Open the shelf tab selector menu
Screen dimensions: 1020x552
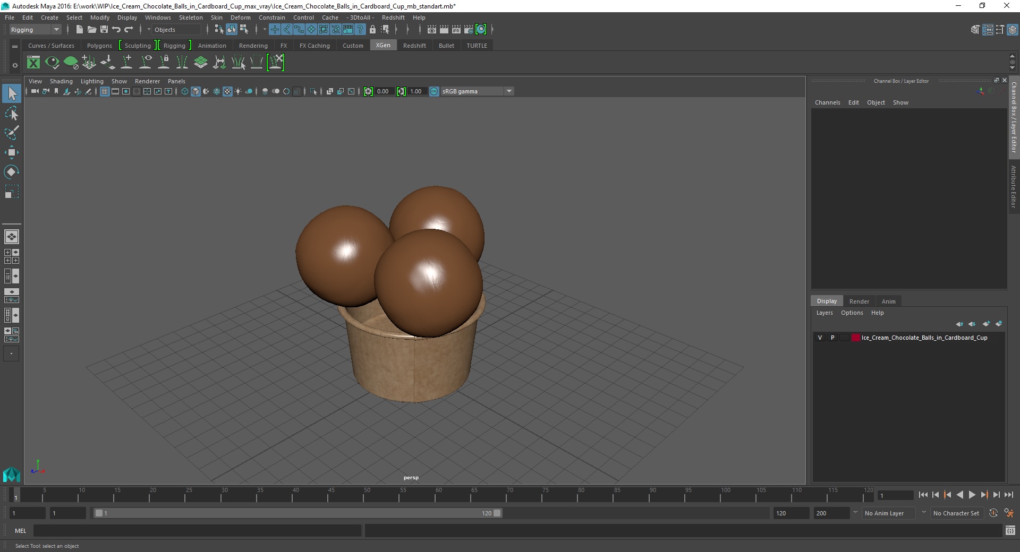pyautogui.click(x=15, y=46)
